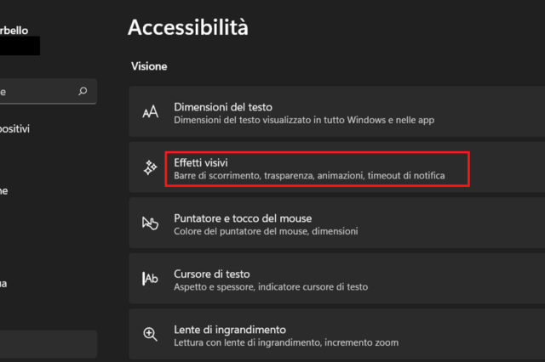Click the magnifier-plus icon for Lente di ingrandimento
The width and height of the screenshot is (545, 362).
tap(150, 335)
